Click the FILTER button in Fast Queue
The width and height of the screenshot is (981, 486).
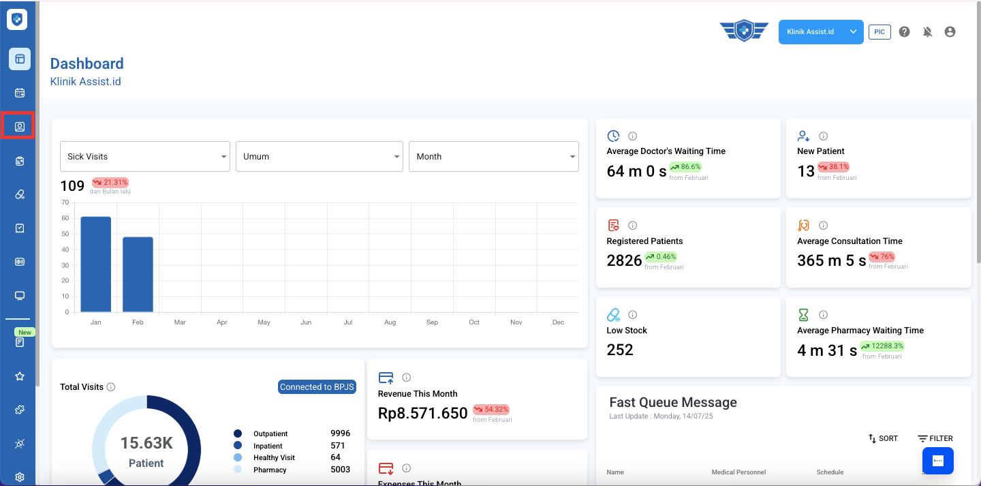tap(935, 438)
